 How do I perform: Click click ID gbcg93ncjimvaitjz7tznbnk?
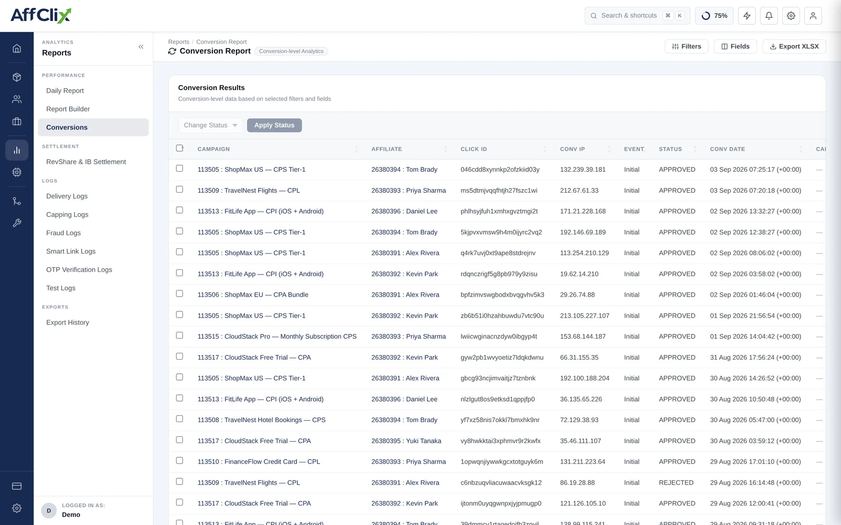(x=498, y=378)
